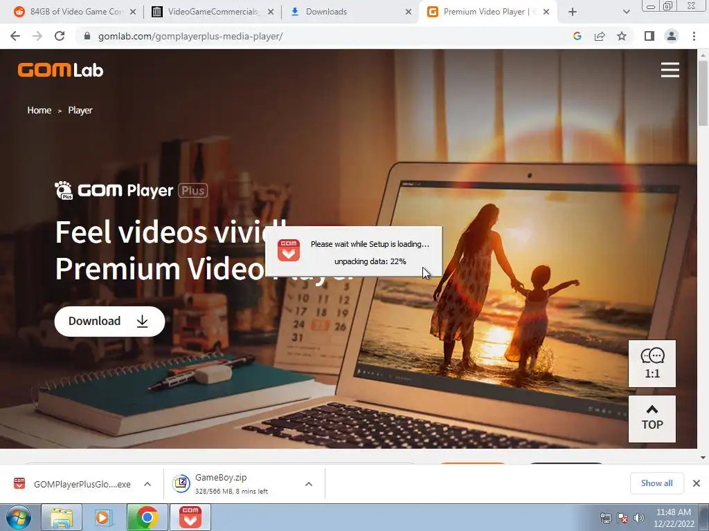The height and width of the screenshot is (531, 709).
Task: Go forward to the next page
Action: click(x=37, y=36)
